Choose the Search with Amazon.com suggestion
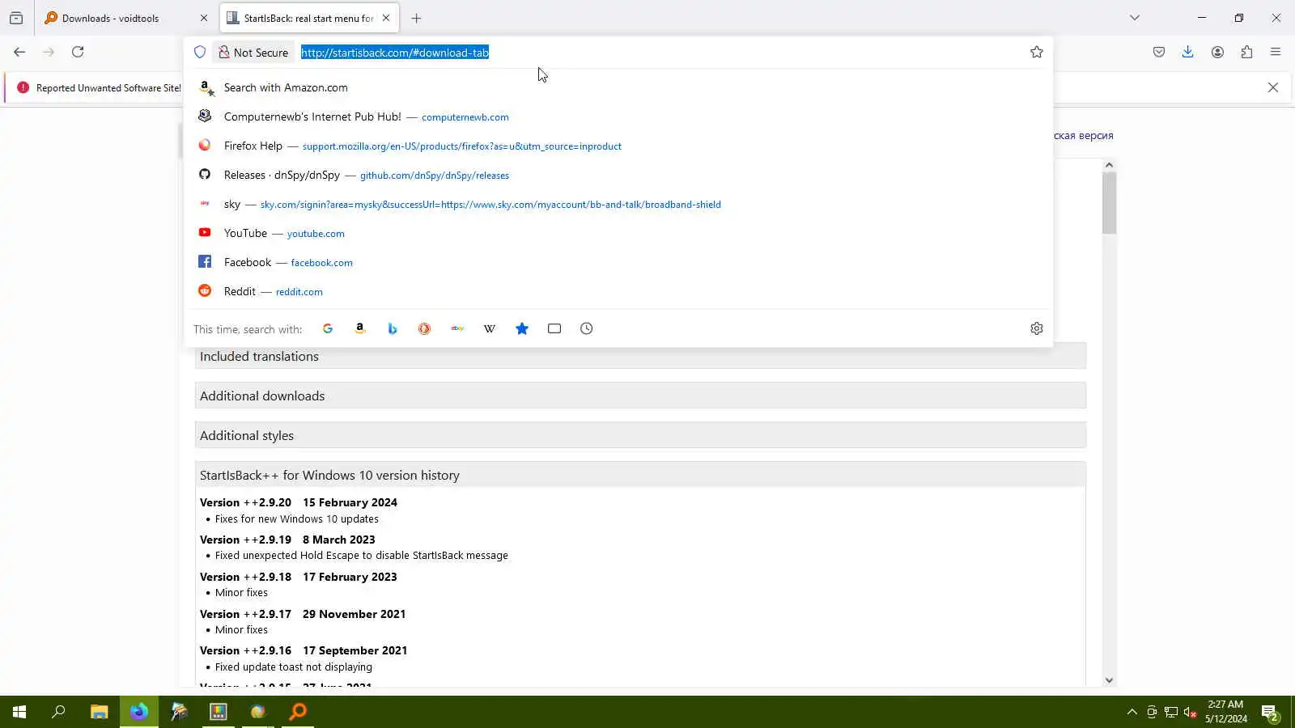 (x=618, y=87)
